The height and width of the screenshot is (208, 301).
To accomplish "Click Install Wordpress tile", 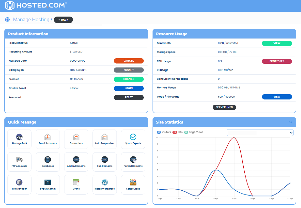I will (x=105, y=185).
